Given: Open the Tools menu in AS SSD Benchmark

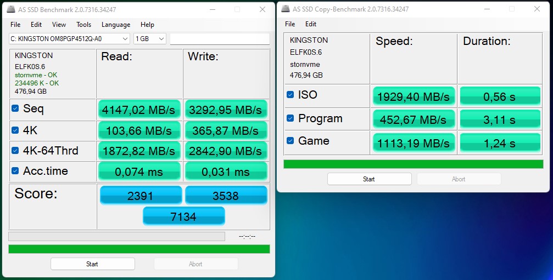Looking at the screenshot, I should (83, 25).
